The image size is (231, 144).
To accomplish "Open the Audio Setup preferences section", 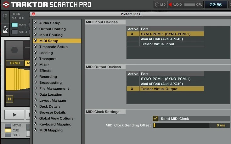I will [50, 23].
